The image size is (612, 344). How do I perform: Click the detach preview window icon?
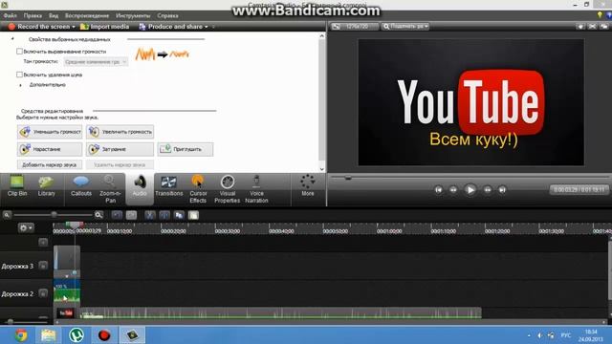point(604,27)
